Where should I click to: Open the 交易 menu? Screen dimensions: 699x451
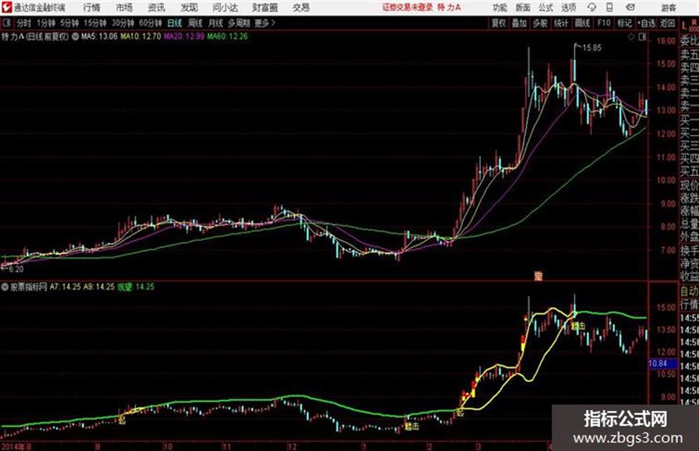[x=301, y=7]
